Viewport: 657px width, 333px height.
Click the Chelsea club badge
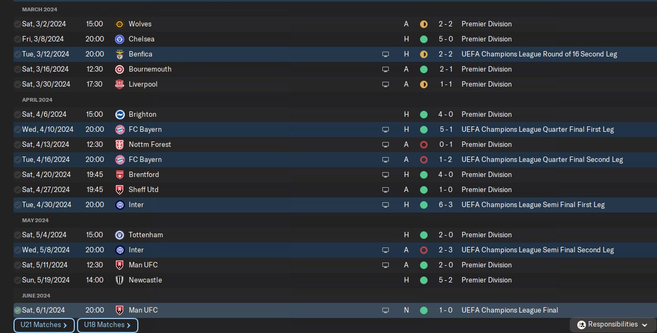(x=120, y=39)
